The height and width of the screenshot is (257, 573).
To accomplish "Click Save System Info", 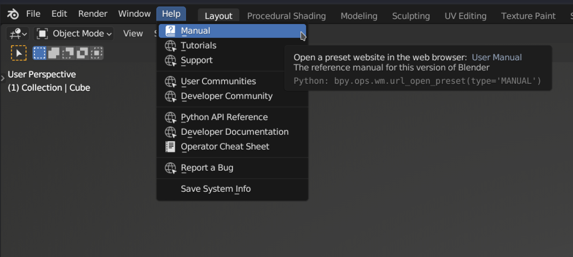I will pos(216,189).
